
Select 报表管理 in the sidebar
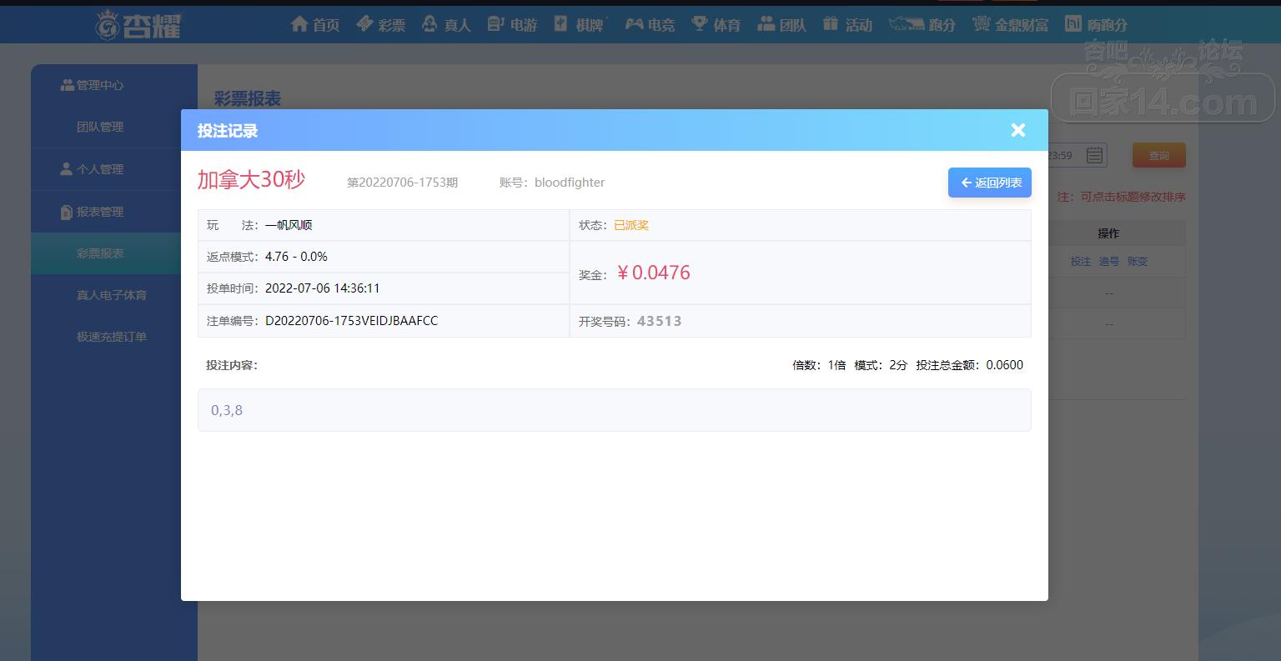[92, 212]
